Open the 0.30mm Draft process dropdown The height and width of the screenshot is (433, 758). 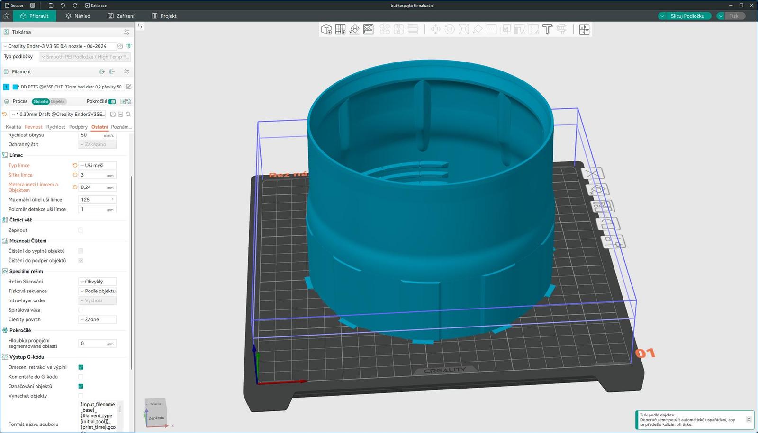[59, 114]
